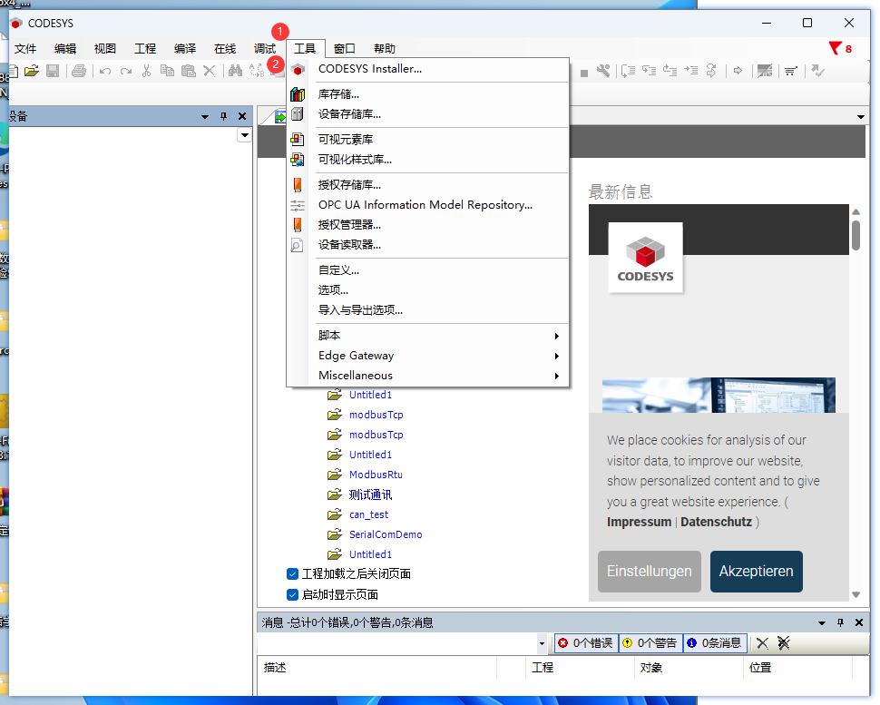Open recent project ModbusRtu
The width and height of the screenshot is (880, 705).
pos(376,475)
